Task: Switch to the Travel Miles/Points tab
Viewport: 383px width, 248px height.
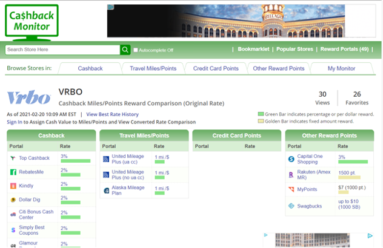Action: pos(153,68)
